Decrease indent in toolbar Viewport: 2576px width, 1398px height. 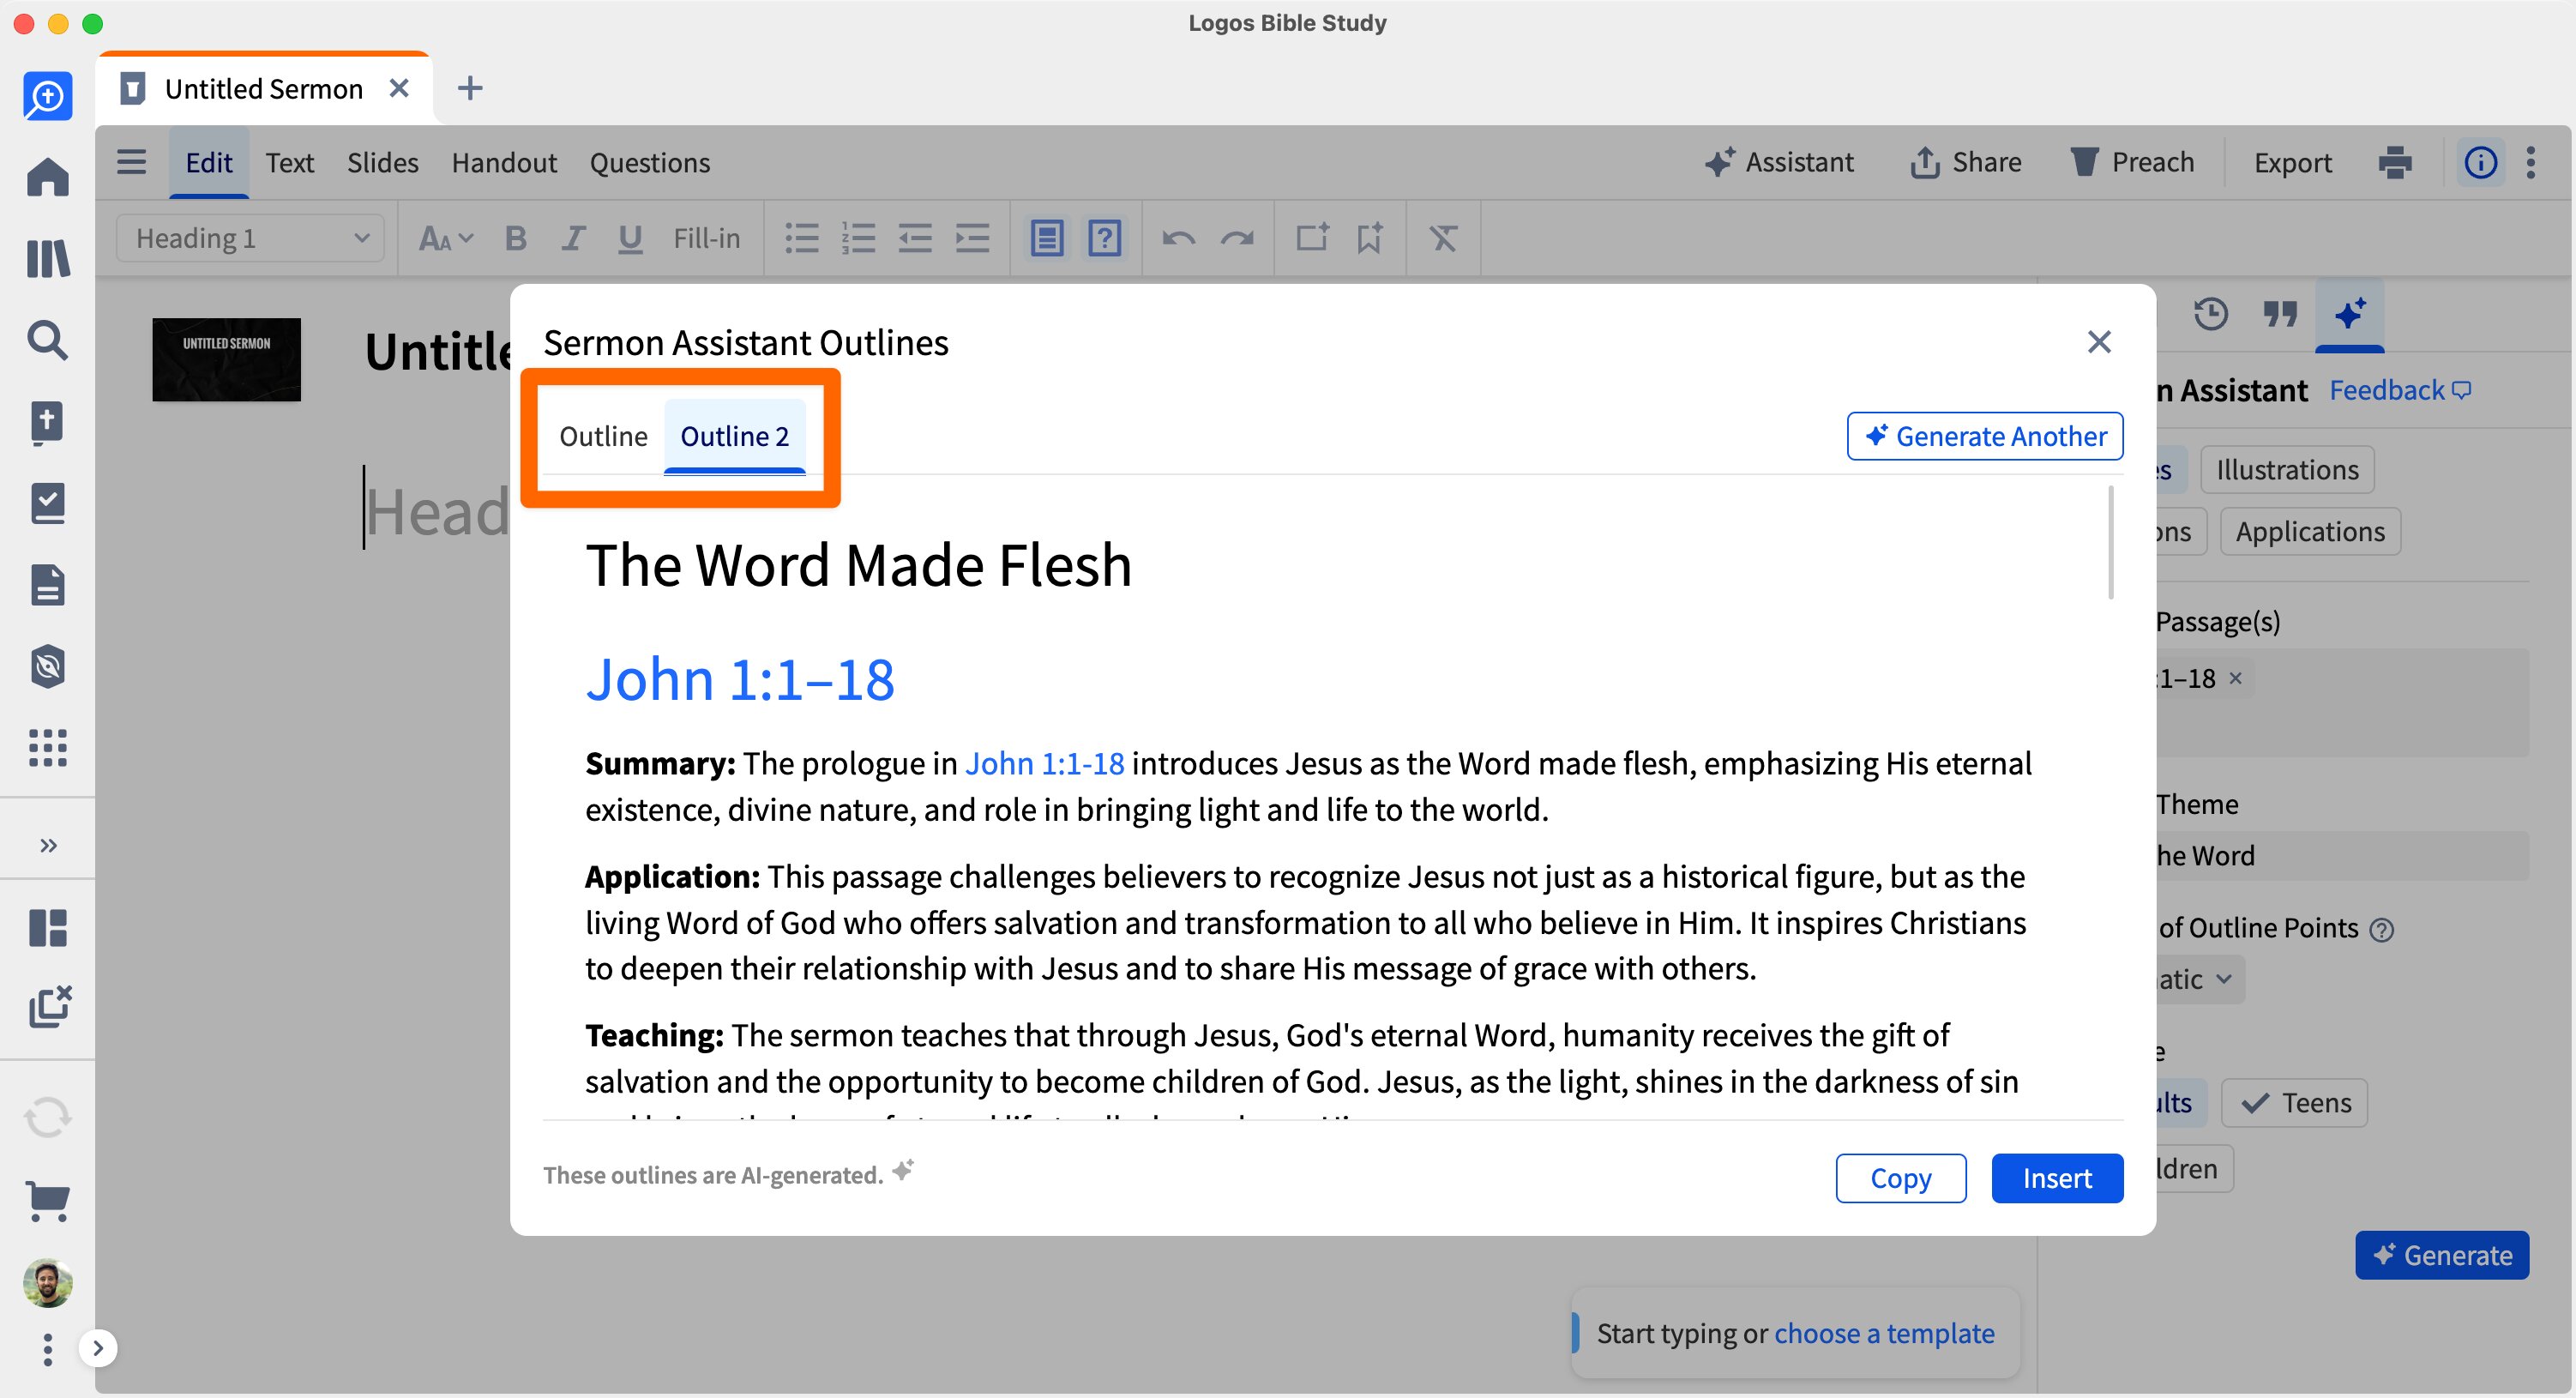click(915, 238)
